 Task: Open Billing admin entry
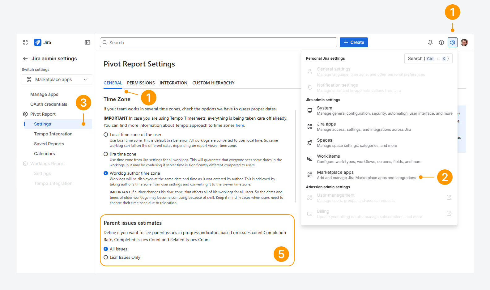(379, 214)
